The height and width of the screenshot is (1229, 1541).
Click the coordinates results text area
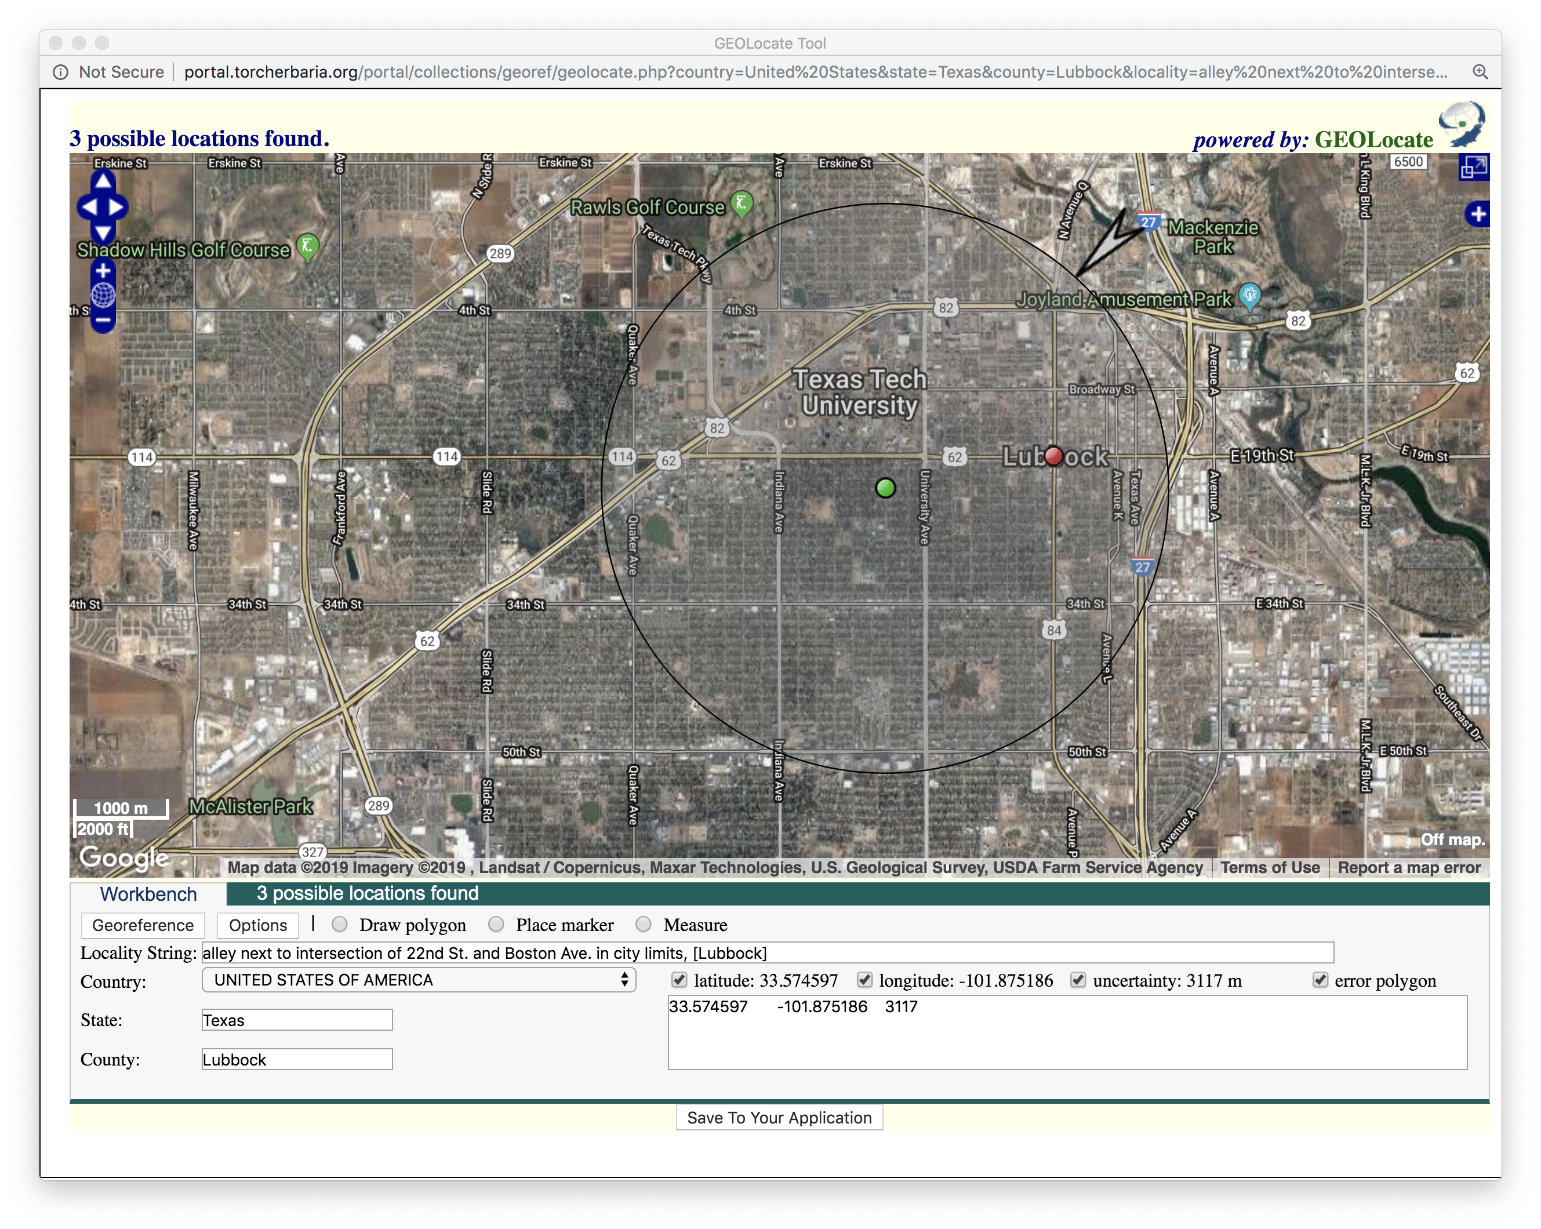point(1067,1032)
